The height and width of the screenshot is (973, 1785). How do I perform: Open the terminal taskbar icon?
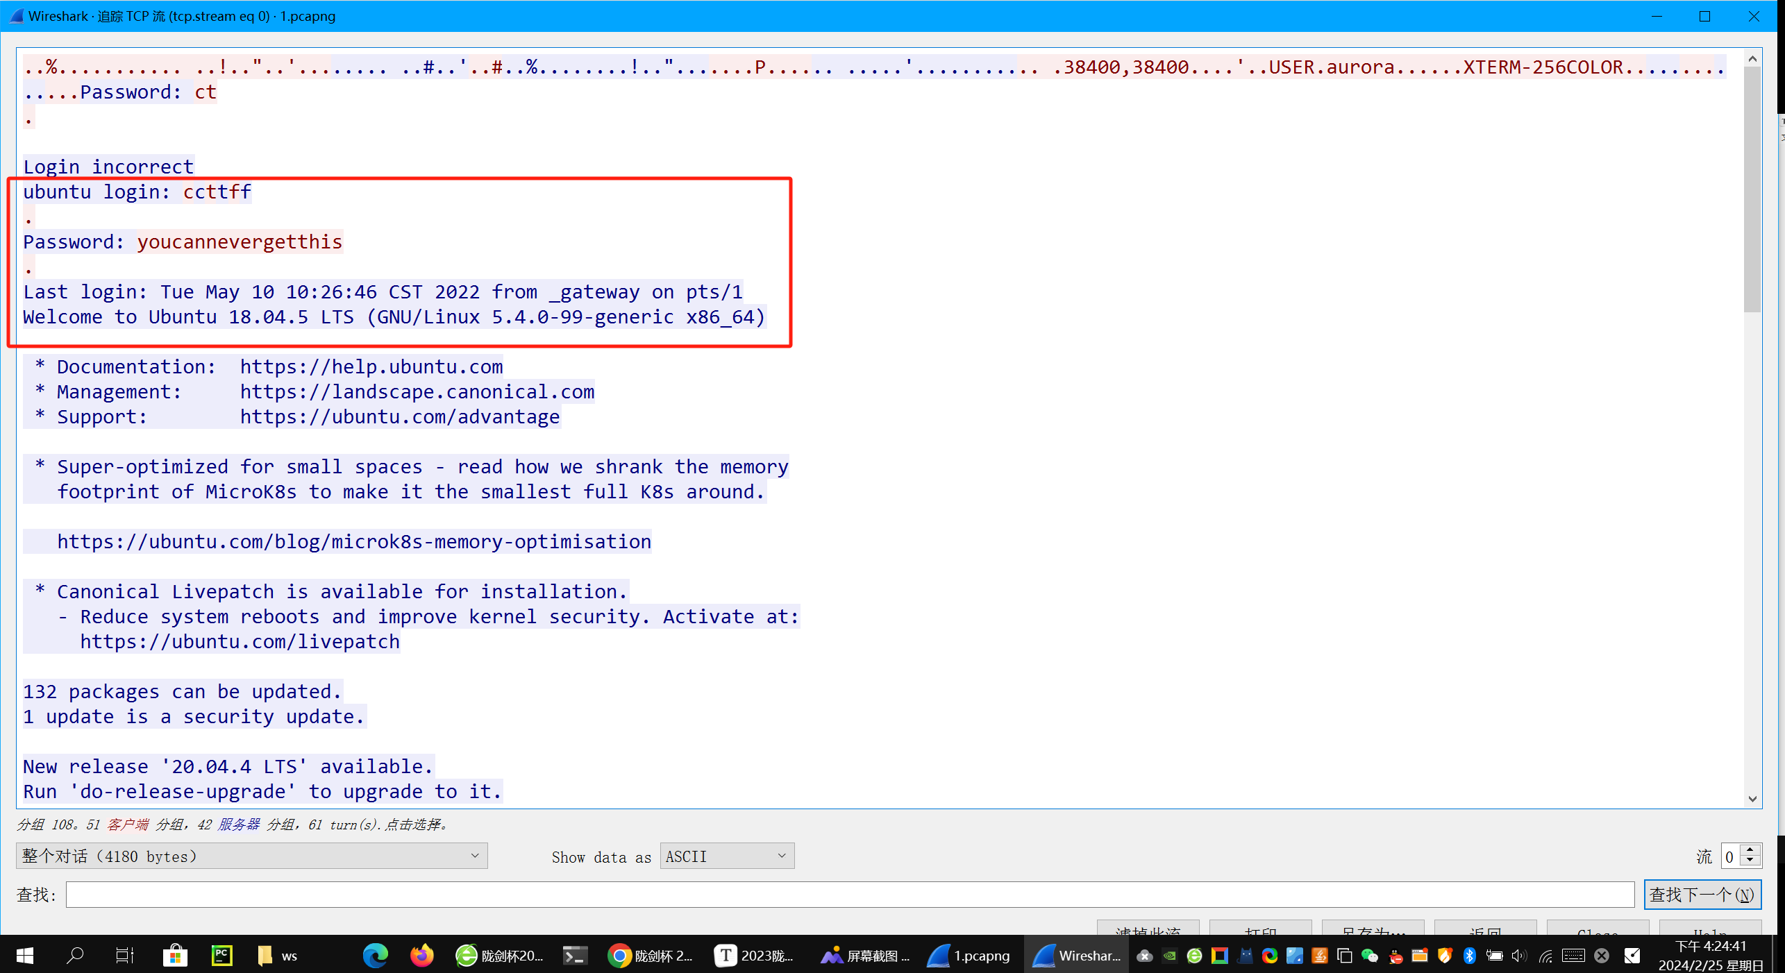tap(574, 956)
